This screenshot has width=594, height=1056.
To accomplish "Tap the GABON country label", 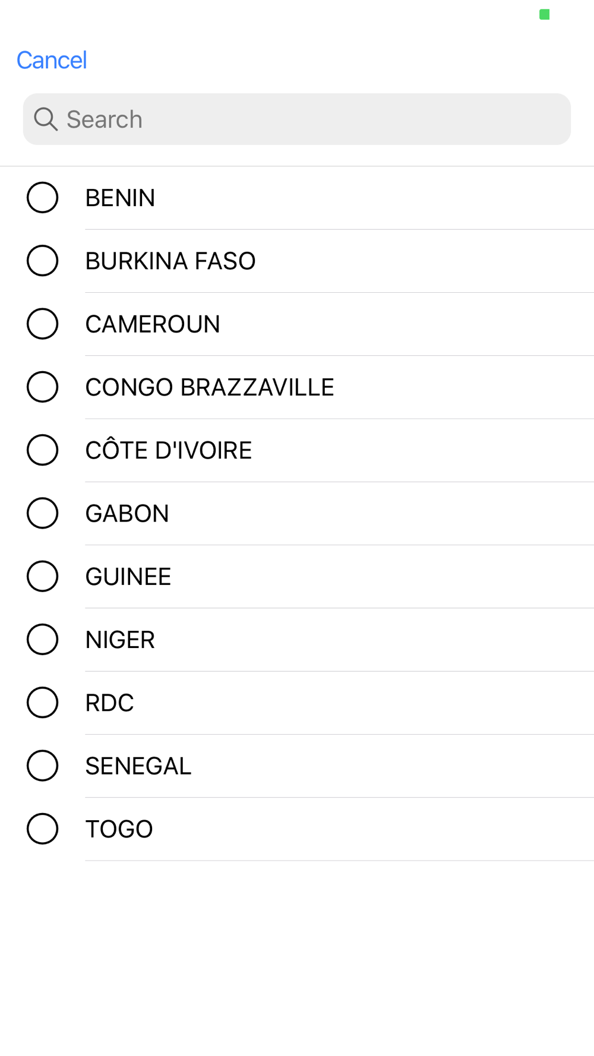I will pyautogui.click(x=127, y=514).
